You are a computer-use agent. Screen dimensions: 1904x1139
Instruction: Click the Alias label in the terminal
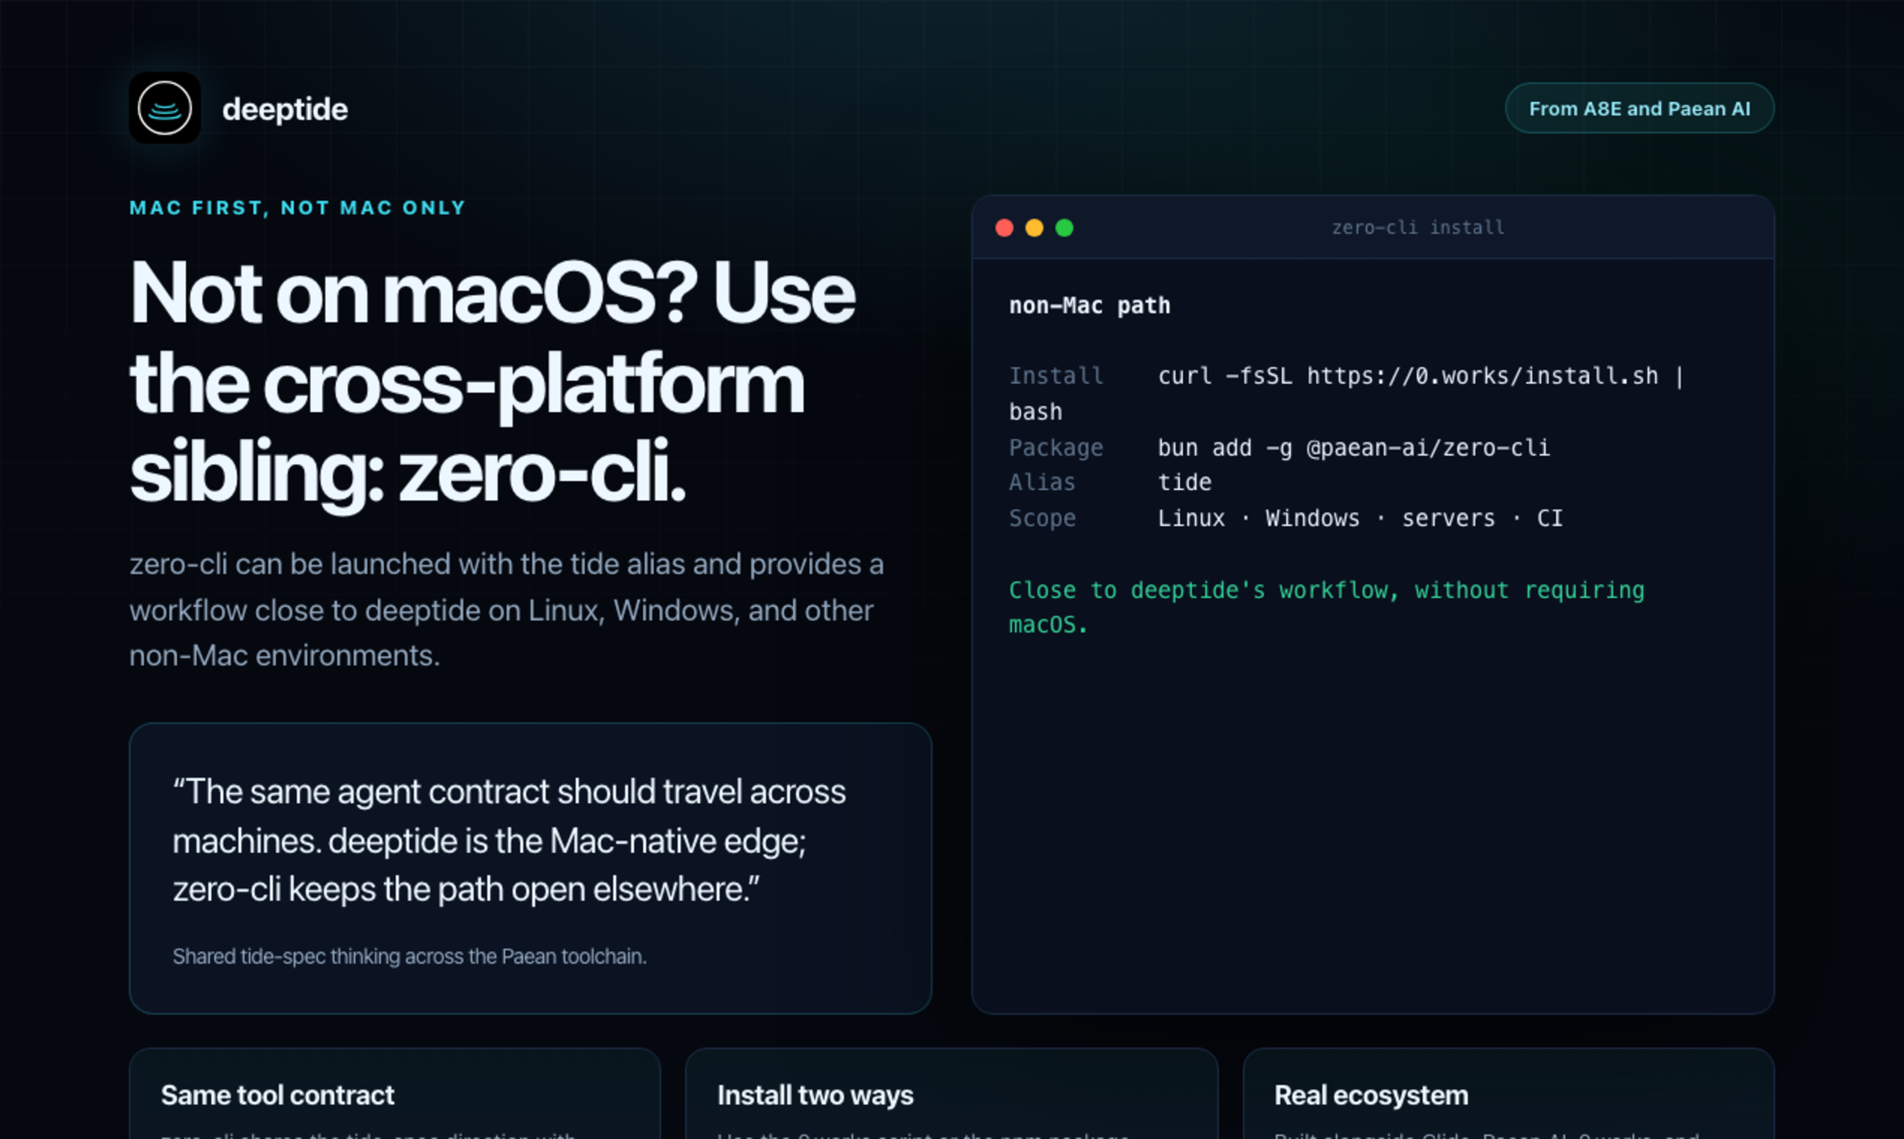pyautogui.click(x=1042, y=482)
